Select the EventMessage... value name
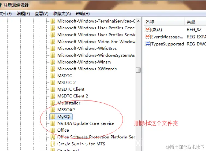206x151 pixels. (x=167, y=37)
